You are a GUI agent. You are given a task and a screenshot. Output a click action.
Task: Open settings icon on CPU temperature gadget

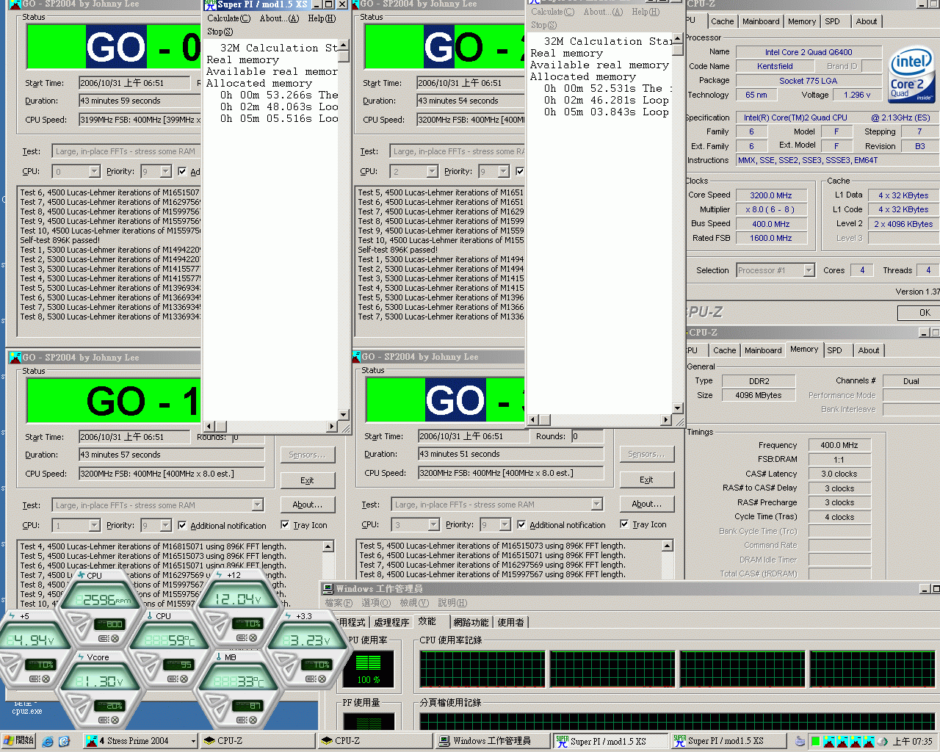click(x=174, y=679)
